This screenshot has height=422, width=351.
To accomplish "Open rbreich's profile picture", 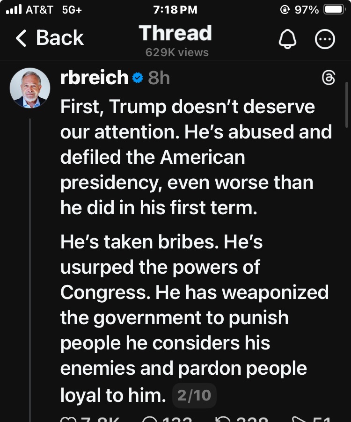I will (30, 88).
